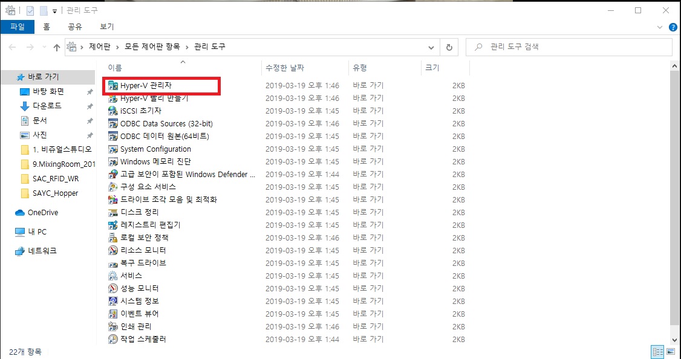This screenshot has width=681, height=359.
Task: Click the 제어판 breadcrumb
Action: pyautogui.click(x=99, y=47)
